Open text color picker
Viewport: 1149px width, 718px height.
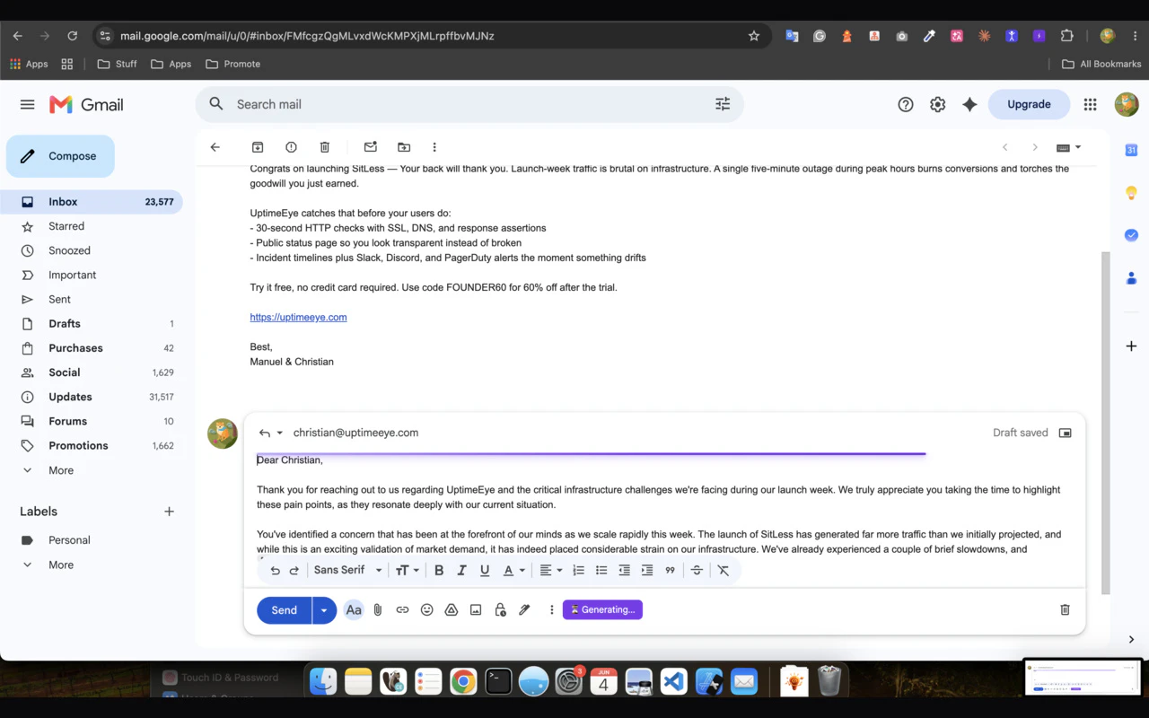pos(513,571)
